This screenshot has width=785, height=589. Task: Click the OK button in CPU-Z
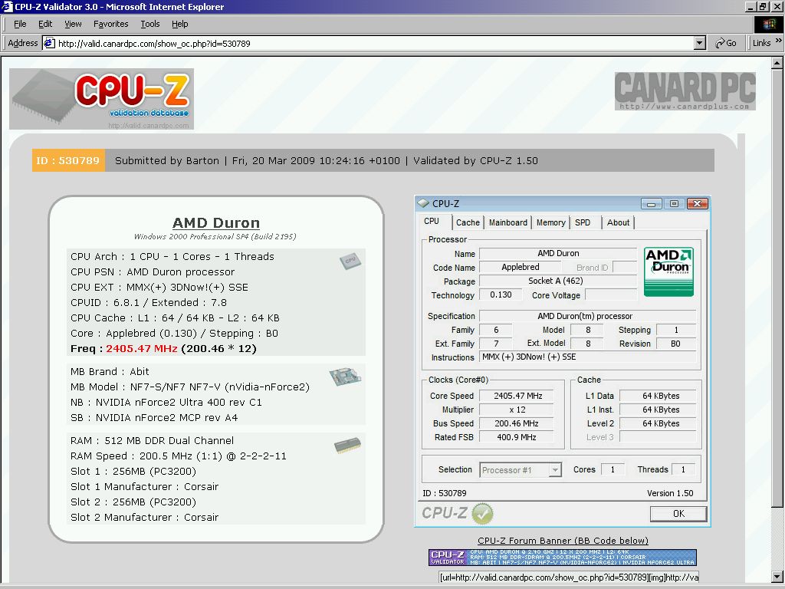(x=678, y=513)
